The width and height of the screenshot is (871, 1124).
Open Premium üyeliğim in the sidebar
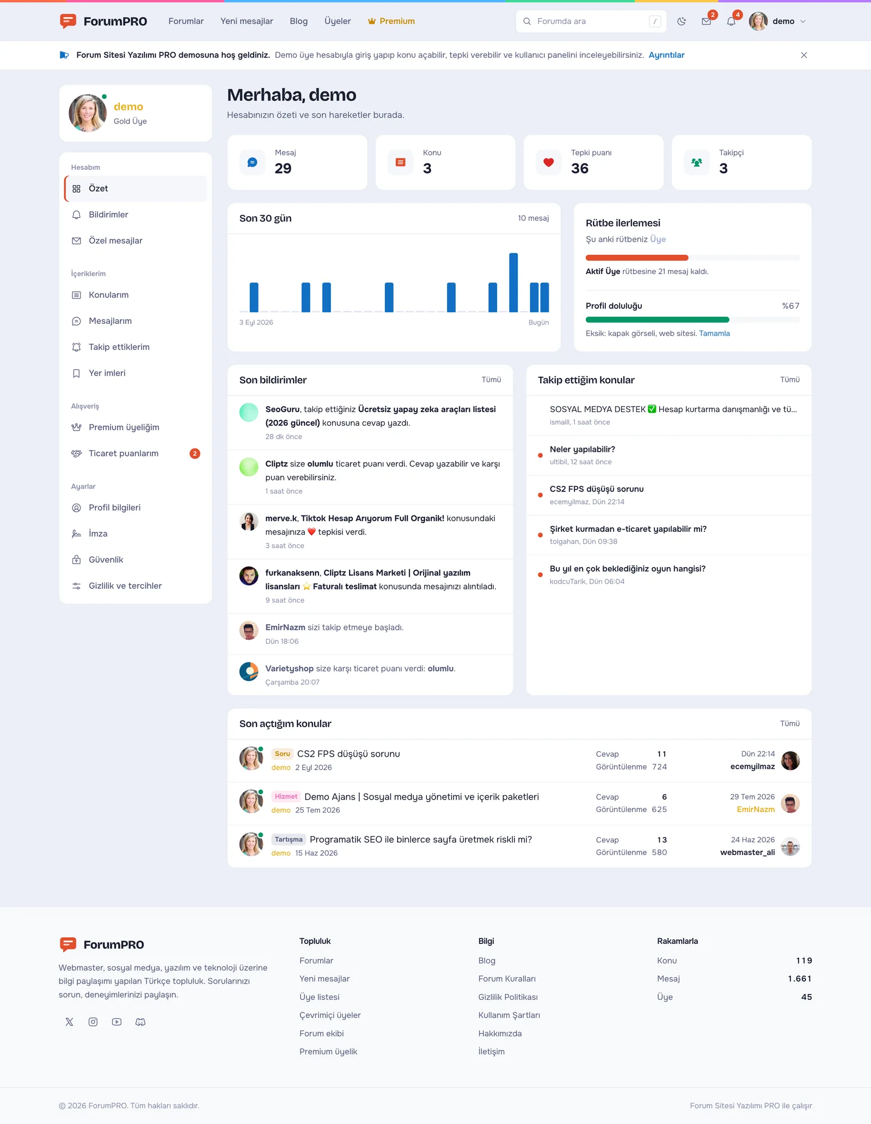136,427
